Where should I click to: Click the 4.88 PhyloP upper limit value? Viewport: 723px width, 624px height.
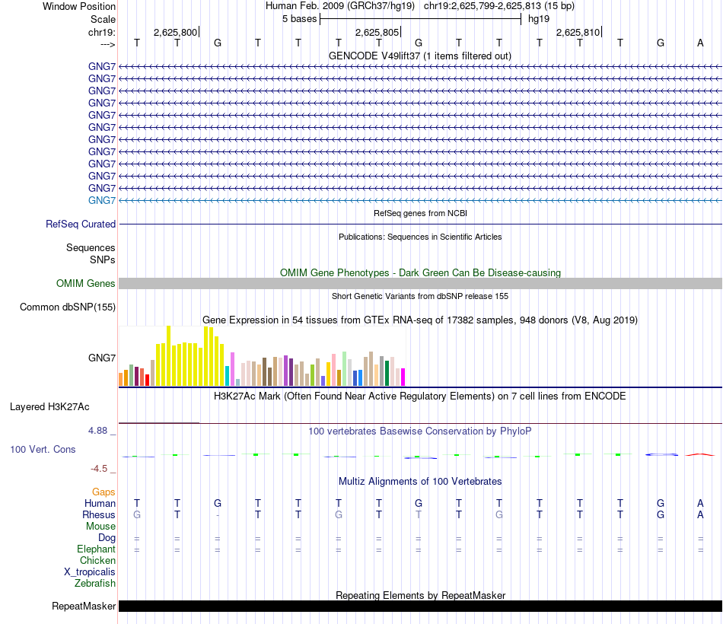point(97,431)
